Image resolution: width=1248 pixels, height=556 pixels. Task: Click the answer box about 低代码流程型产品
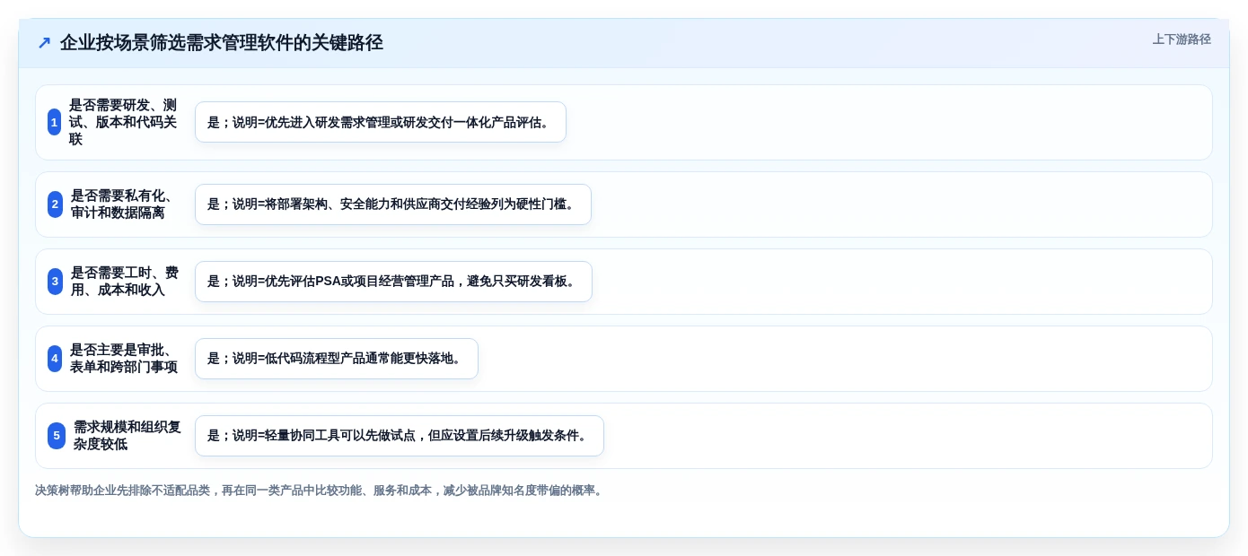coord(337,359)
